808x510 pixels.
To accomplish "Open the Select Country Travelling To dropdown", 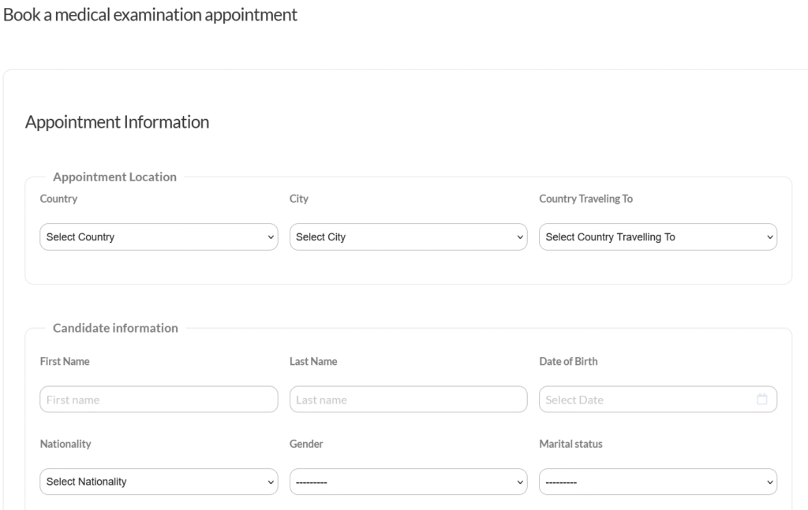I will 657,237.
